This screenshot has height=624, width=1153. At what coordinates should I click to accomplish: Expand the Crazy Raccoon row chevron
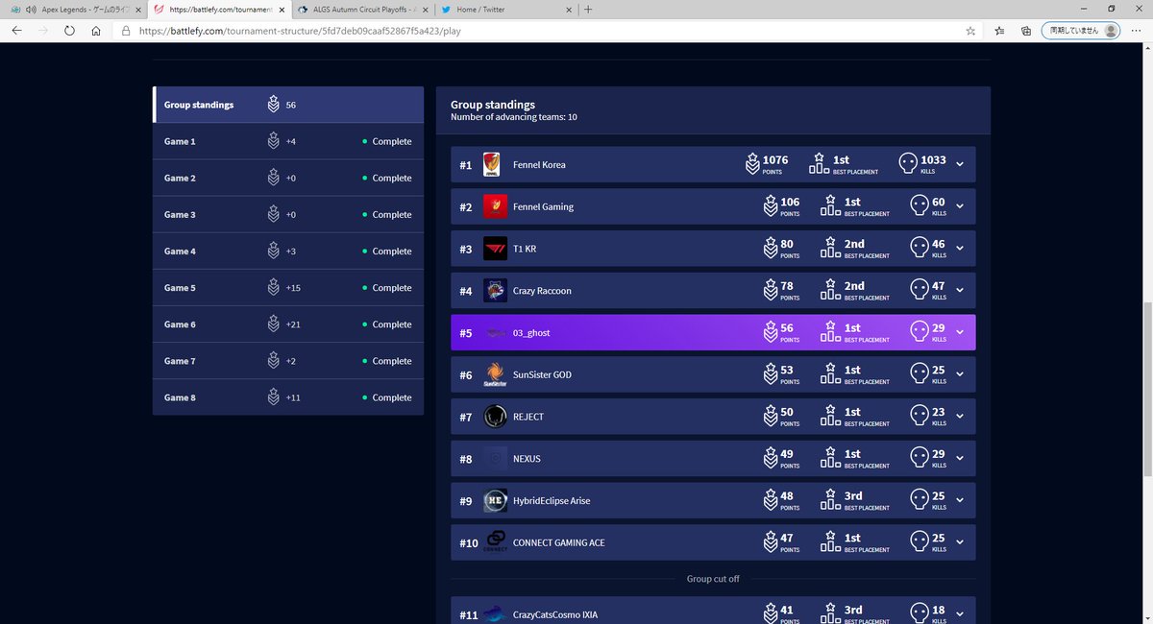click(959, 291)
